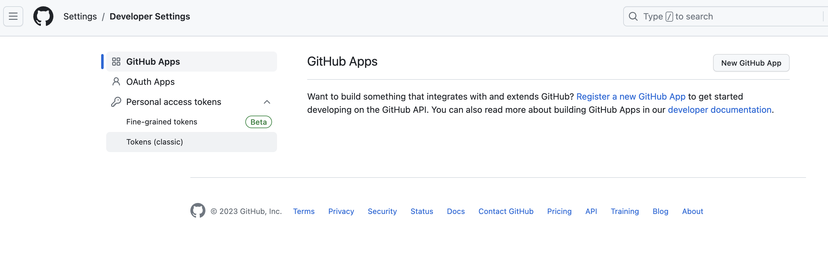Click the footer GitHub logo
This screenshot has width=828, height=257.
tap(198, 211)
